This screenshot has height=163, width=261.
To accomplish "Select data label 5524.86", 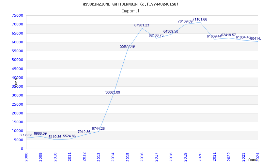I will click(69, 136).
